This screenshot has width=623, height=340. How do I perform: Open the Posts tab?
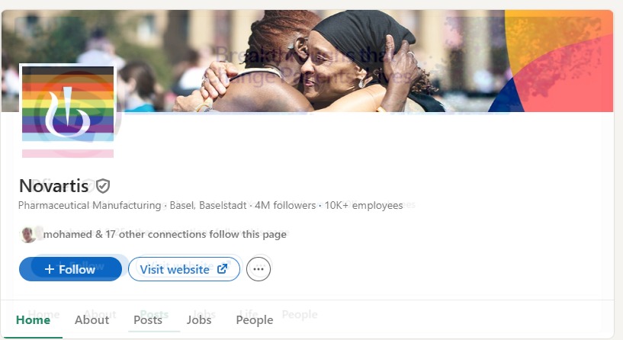pos(148,319)
